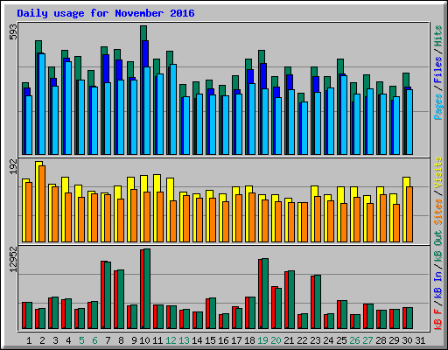Click the kB out bar for day 7
Image resolution: width=448 pixels, height=350 pixels.
pos(108,295)
